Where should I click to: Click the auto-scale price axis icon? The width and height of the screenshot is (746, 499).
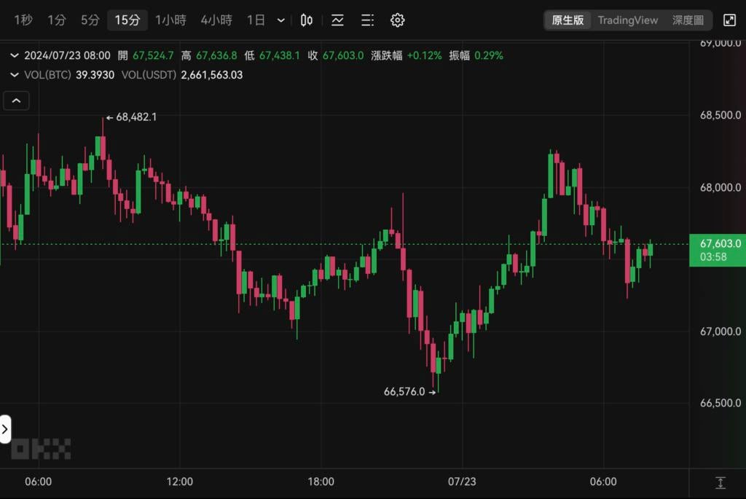721,483
